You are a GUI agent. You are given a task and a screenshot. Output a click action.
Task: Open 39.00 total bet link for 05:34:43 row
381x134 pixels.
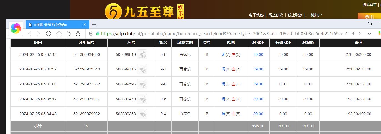(x=258, y=114)
